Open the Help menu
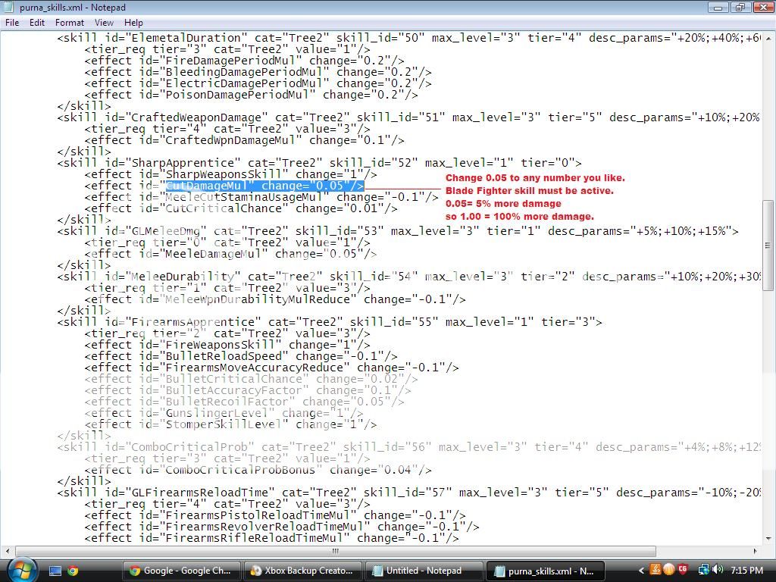Image resolution: width=776 pixels, height=582 pixels. (x=133, y=23)
